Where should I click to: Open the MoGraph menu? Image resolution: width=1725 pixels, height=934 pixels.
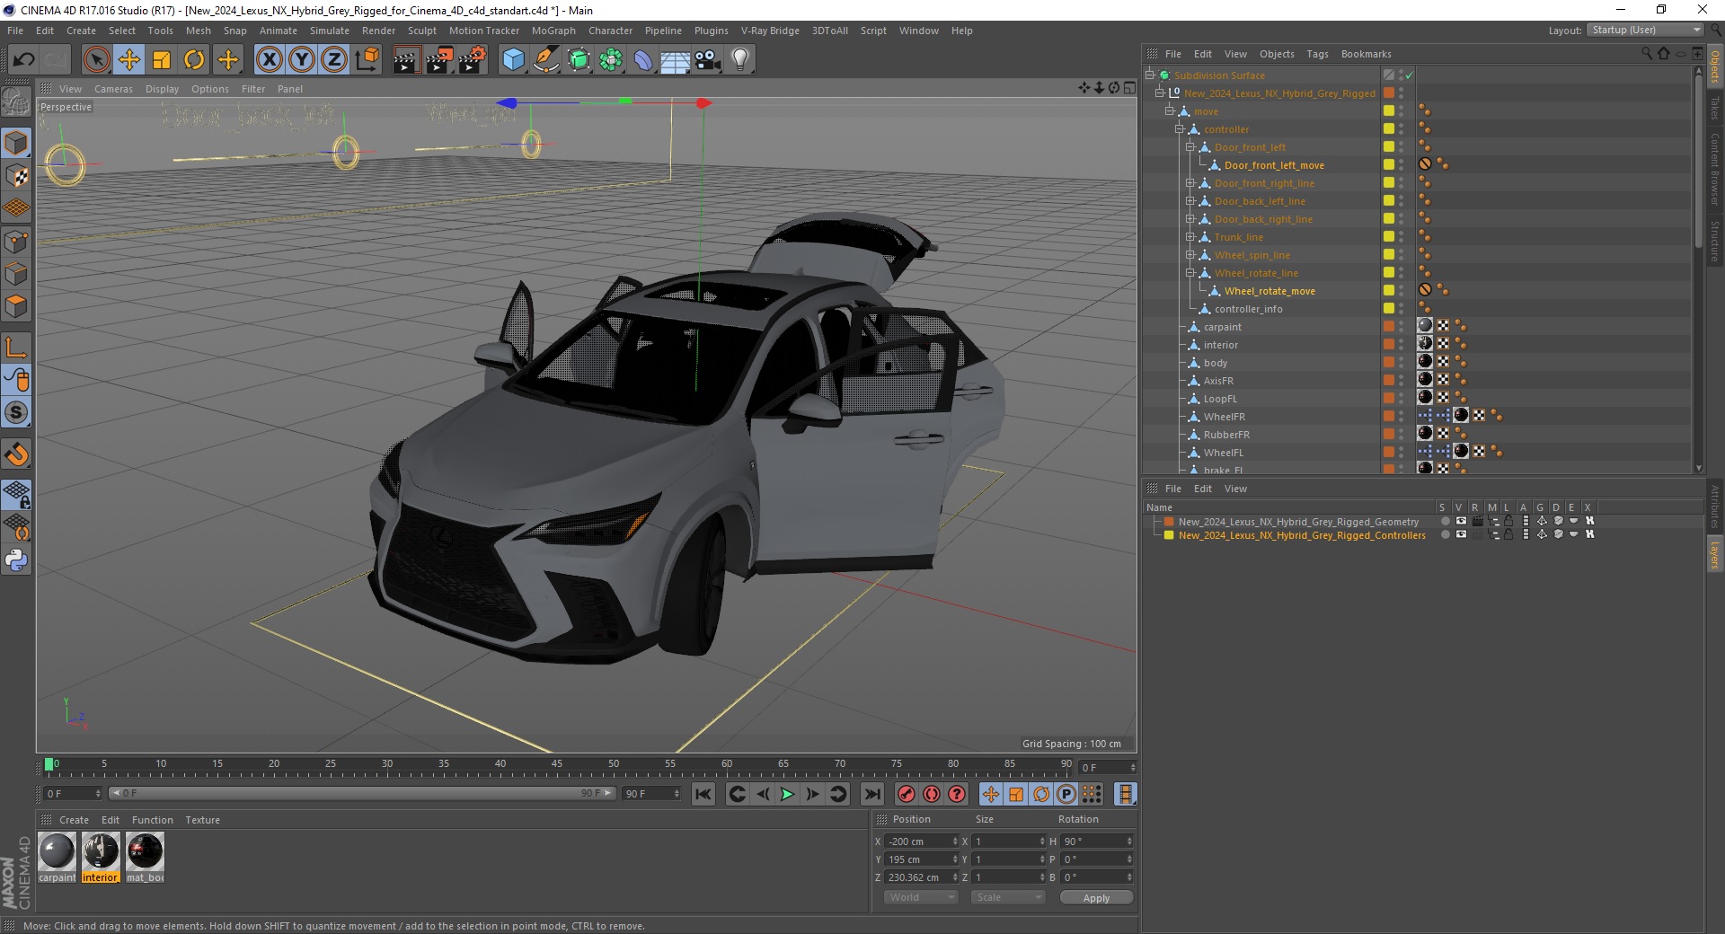553,31
